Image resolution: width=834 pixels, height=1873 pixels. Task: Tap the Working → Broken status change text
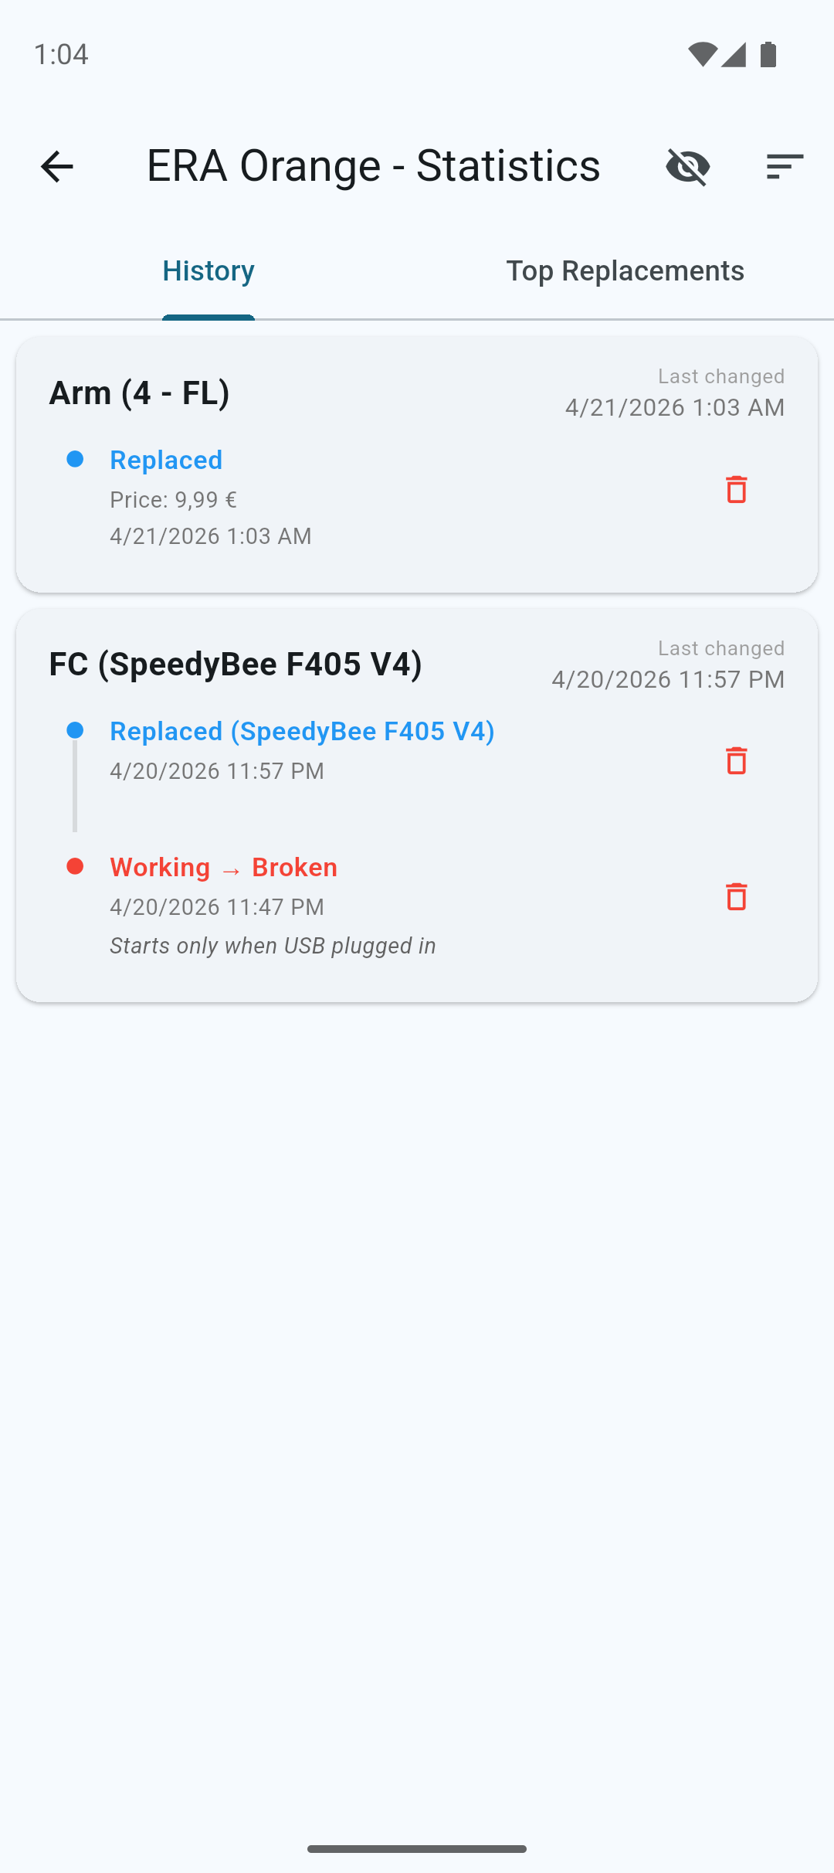pyautogui.click(x=223, y=867)
